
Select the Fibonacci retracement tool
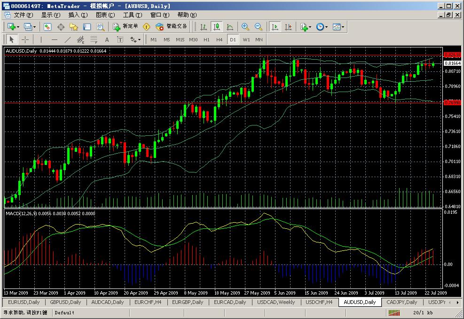click(x=94, y=39)
